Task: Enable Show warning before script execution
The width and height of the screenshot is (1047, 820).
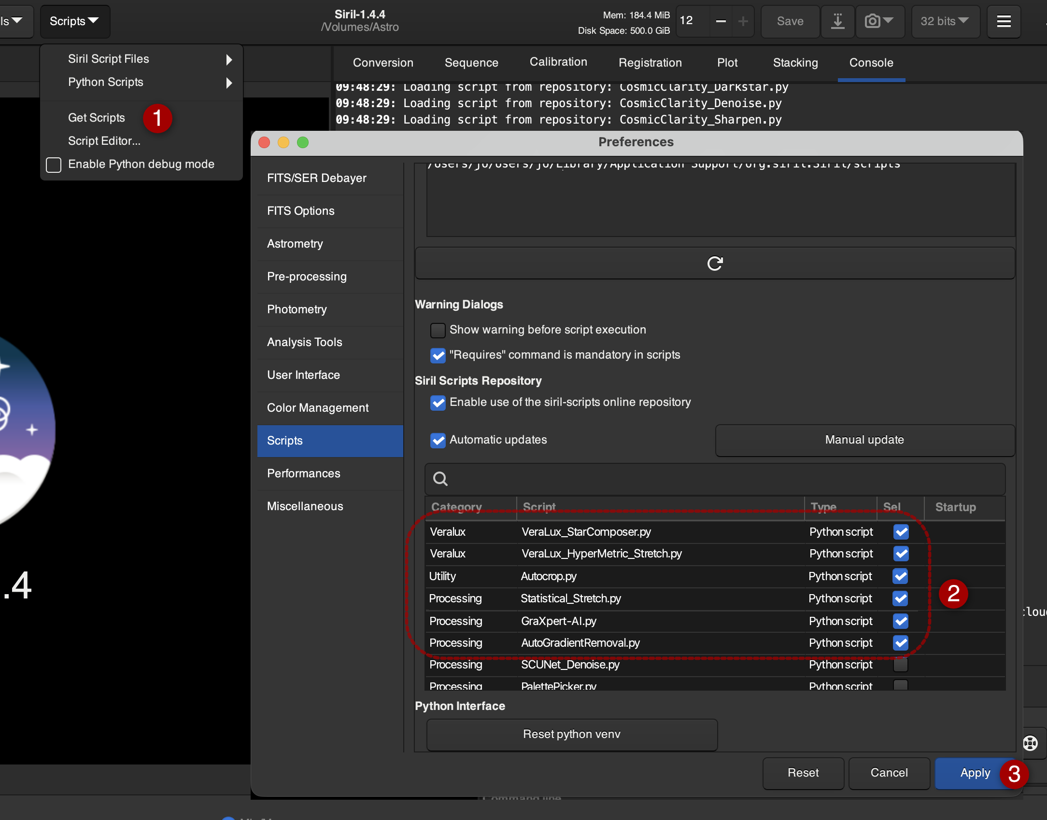Action: click(x=438, y=330)
